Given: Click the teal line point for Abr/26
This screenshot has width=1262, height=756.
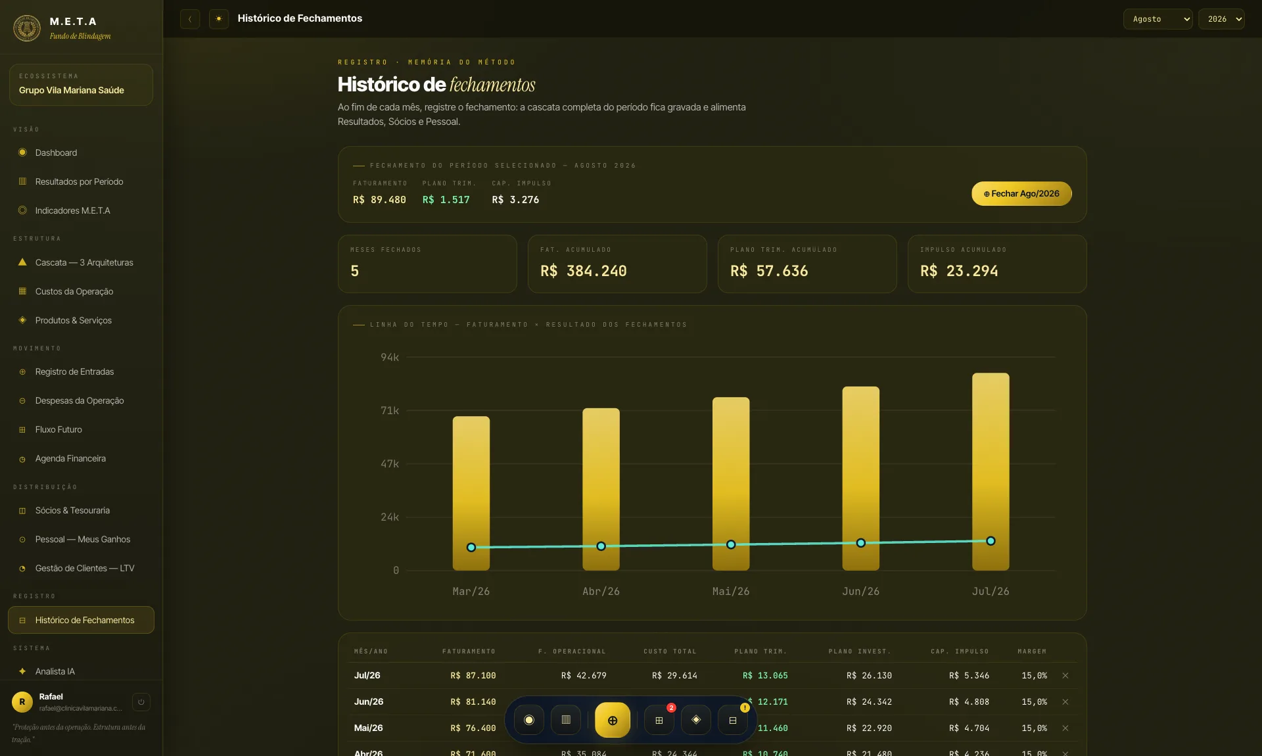Looking at the screenshot, I should click(601, 546).
